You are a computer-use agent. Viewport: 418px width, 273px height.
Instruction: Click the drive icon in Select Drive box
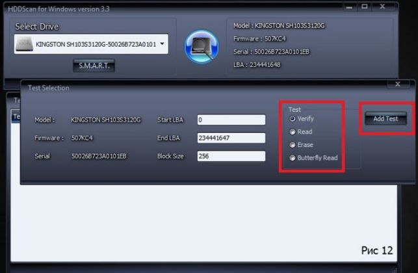(x=24, y=44)
